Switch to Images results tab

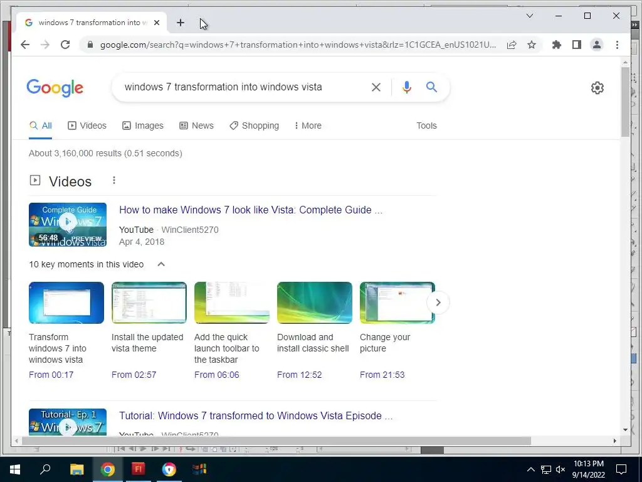click(143, 126)
